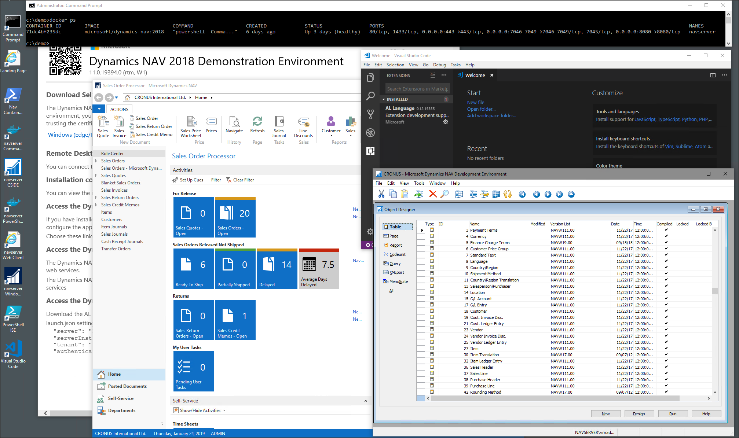Click yellow Sort arrows icon in CRONUS toolbar

pyautogui.click(x=508, y=194)
